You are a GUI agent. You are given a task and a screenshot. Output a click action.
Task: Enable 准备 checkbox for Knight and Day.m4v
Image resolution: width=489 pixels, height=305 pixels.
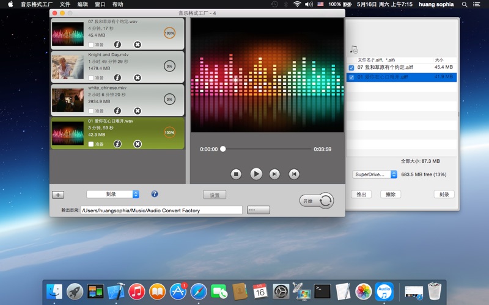pyautogui.click(x=91, y=78)
